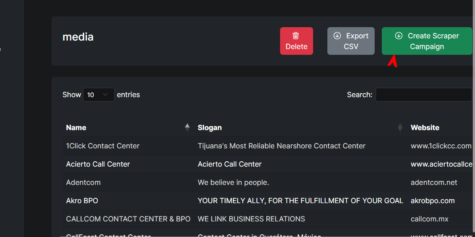Click the download icon on Export CSV
475x237 pixels.
click(337, 36)
